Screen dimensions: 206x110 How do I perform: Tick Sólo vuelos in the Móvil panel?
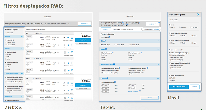(169, 20)
